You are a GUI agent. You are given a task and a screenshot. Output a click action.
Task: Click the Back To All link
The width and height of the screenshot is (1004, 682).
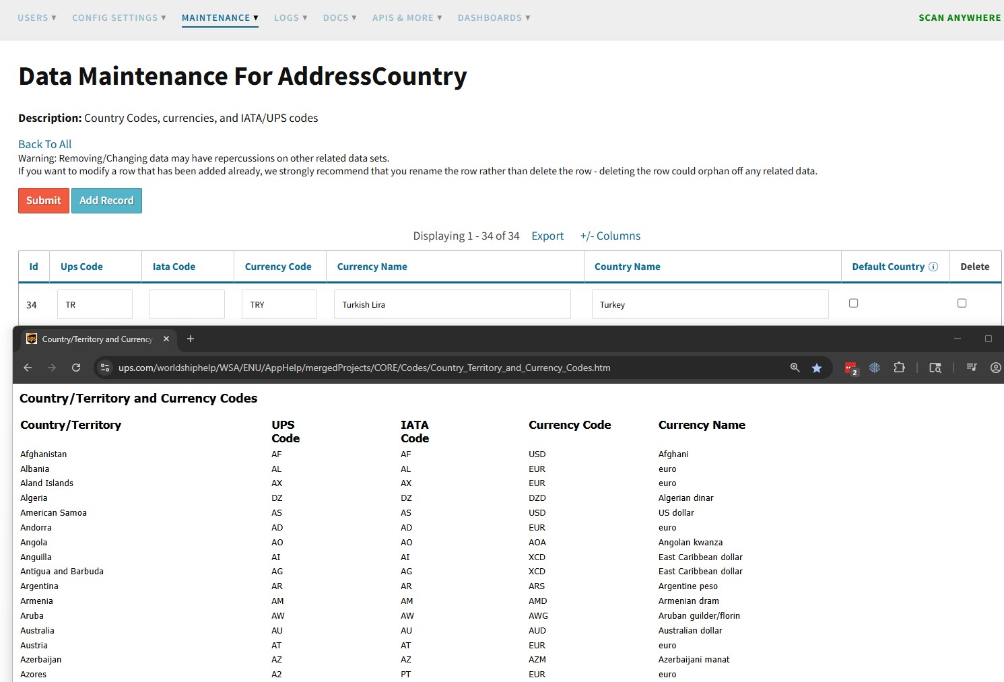coord(44,144)
